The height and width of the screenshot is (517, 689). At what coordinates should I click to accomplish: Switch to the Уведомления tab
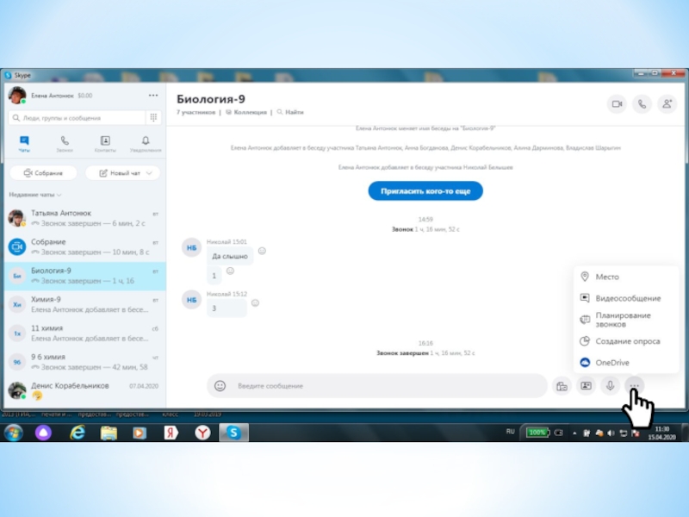point(146,144)
